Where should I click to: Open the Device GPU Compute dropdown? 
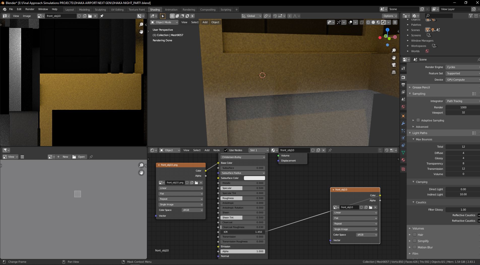463,80
